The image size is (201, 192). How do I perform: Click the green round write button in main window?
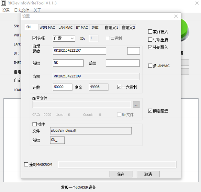tap(185, 30)
